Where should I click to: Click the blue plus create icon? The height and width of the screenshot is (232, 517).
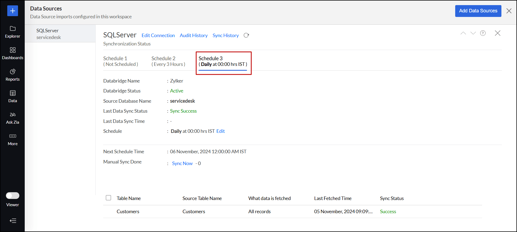click(x=13, y=11)
